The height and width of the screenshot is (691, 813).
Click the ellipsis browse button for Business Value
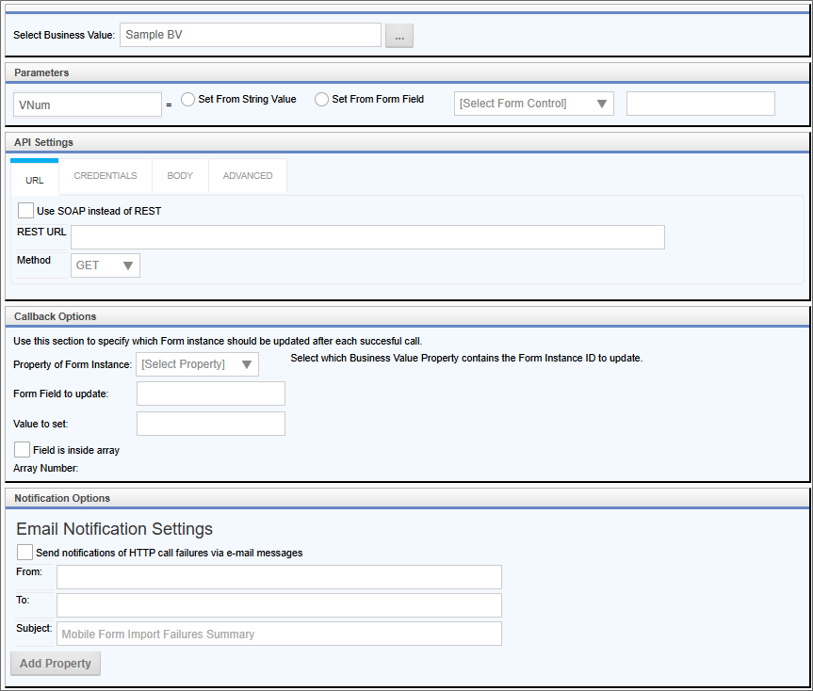[x=399, y=36]
